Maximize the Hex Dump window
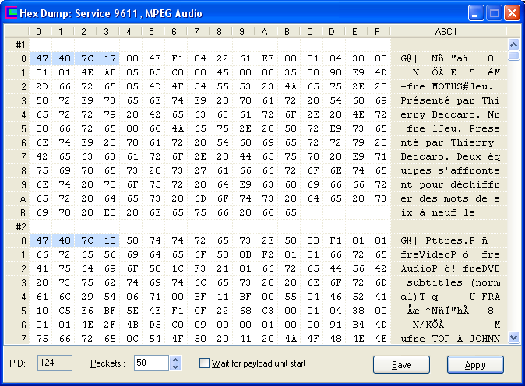 (494, 13)
